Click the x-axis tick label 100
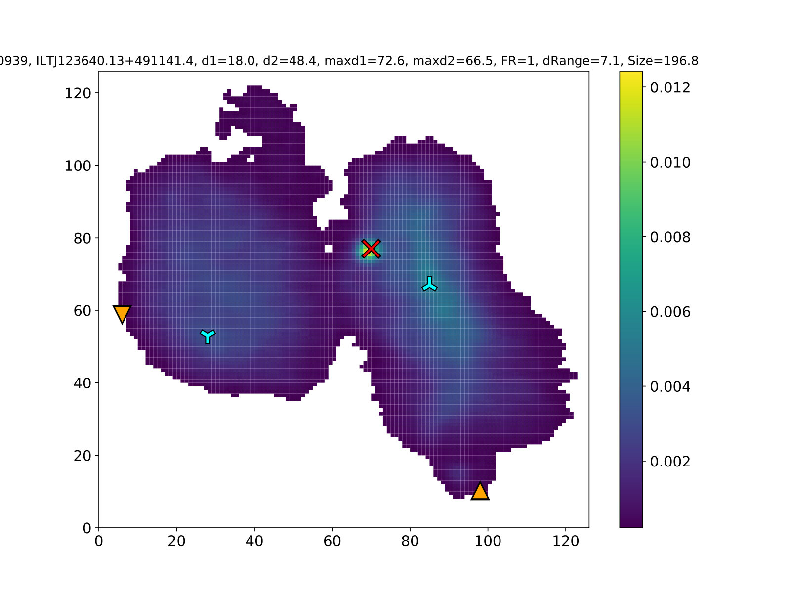Viewport: 791px width, 593px height. (x=488, y=542)
